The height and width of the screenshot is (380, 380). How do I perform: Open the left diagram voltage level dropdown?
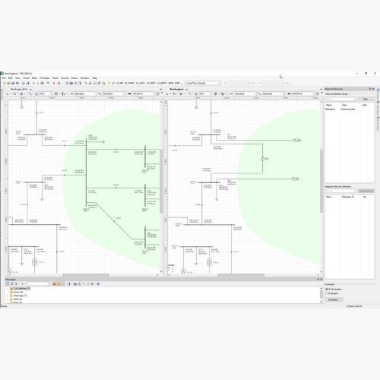(143, 93)
